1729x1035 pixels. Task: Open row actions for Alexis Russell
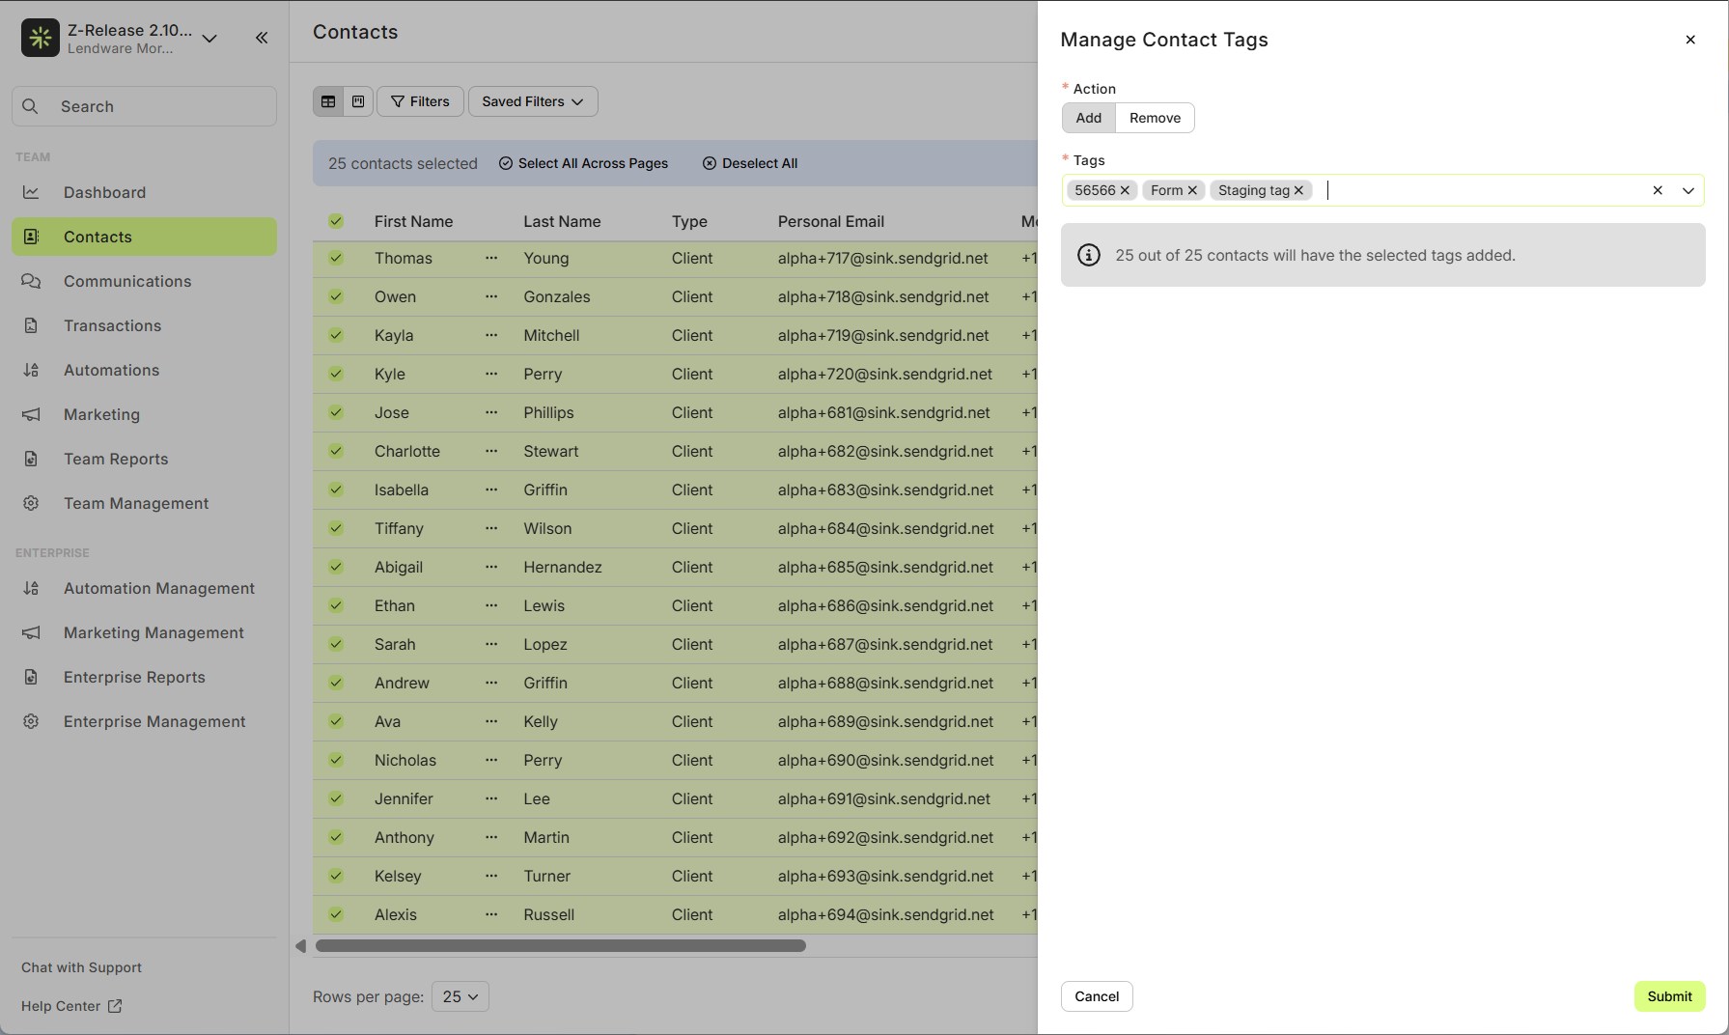click(x=491, y=914)
